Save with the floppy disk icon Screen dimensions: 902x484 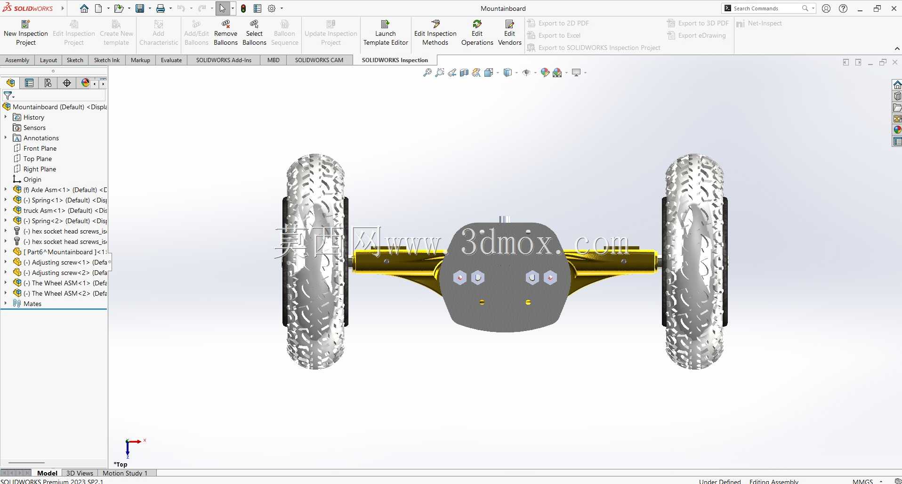140,8
